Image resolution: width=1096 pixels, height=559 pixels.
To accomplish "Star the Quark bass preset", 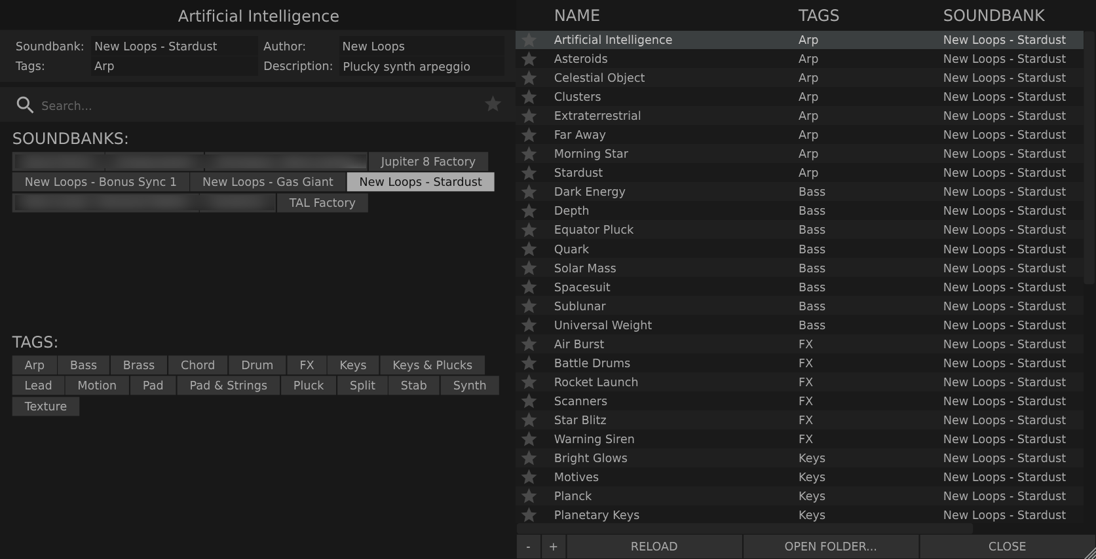I will [x=529, y=249].
